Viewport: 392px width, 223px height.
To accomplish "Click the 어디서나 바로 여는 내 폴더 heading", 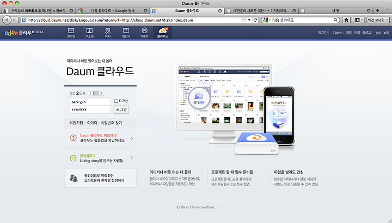I will [x=170, y=172].
